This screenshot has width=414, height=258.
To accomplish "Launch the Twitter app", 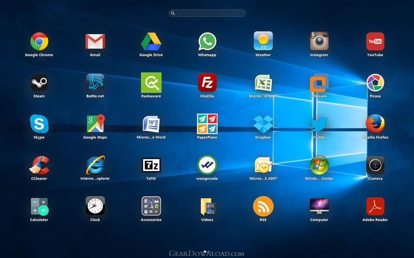I will click(x=319, y=124).
